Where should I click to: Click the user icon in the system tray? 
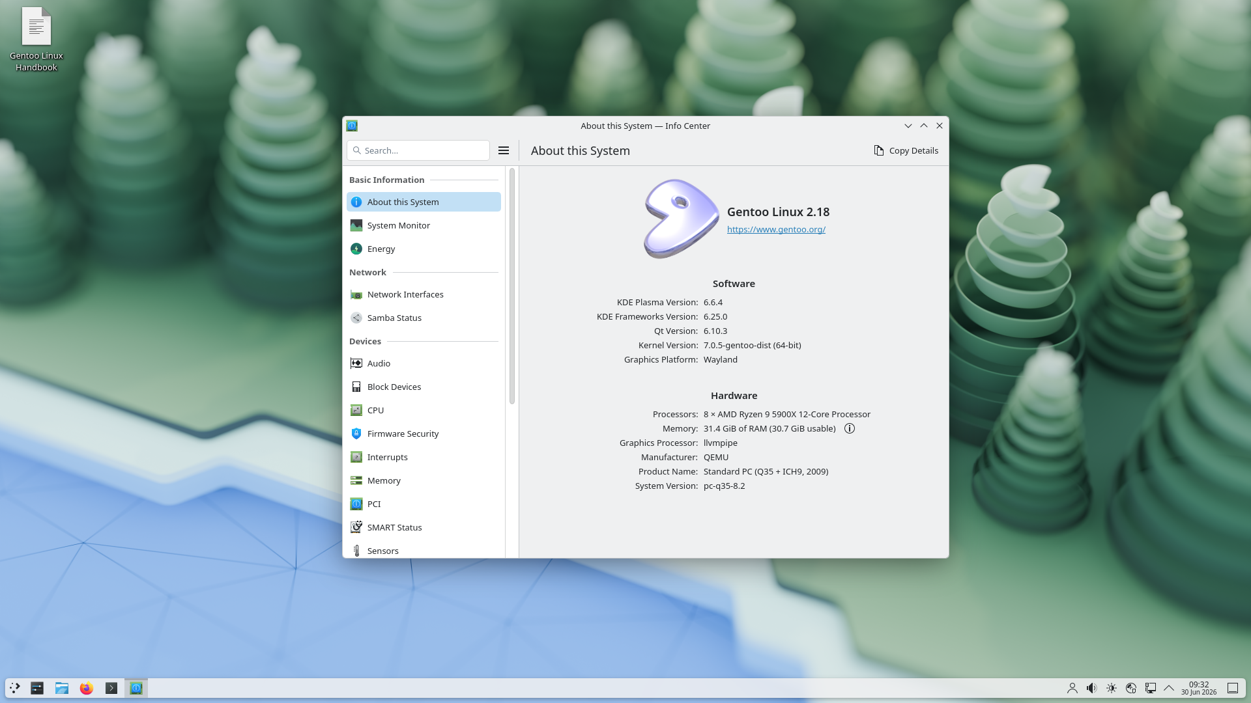(1072, 688)
